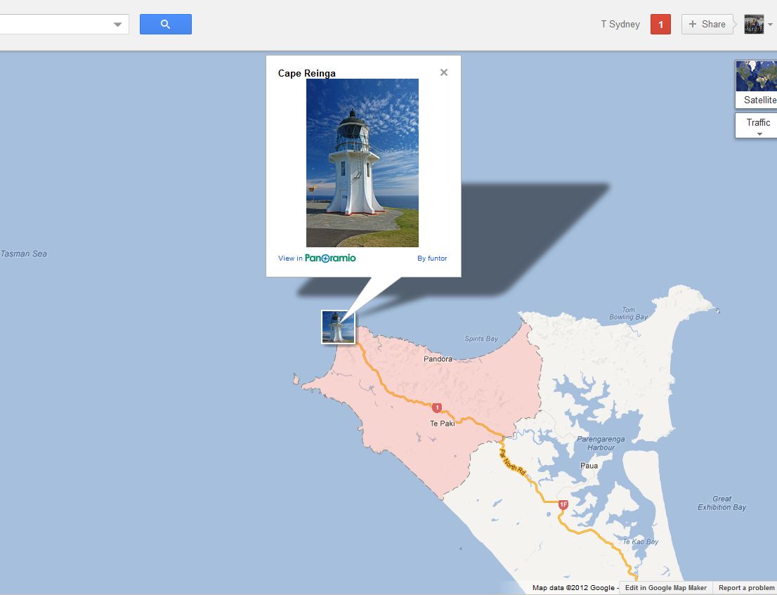Click the Report a problem link
The width and height of the screenshot is (777, 595).
point(746,588)
